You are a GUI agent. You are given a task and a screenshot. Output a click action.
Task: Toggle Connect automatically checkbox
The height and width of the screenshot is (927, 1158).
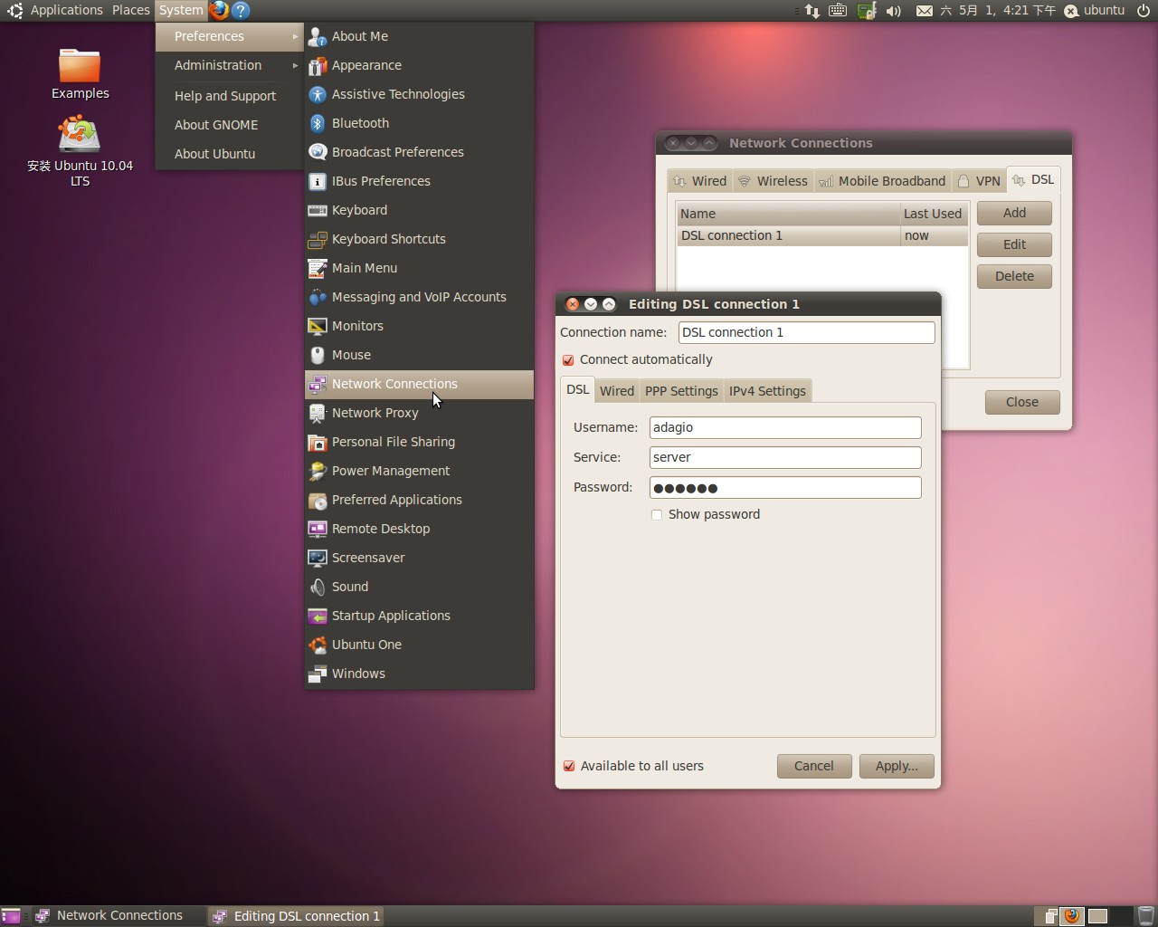click(x=568, y=360)
